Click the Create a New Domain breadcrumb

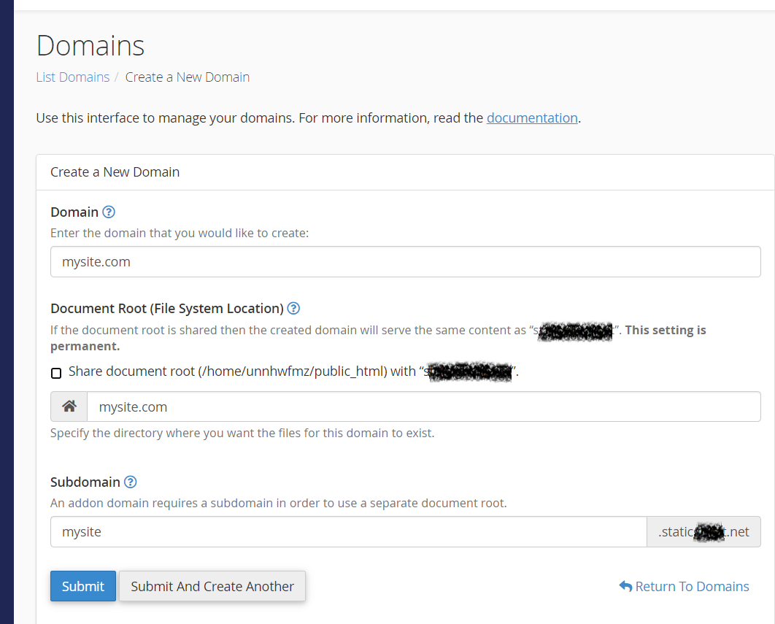(x=187, y=77)
